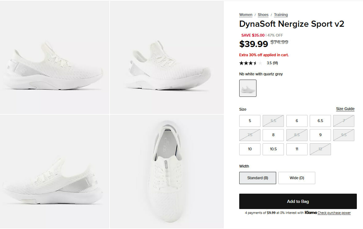Choose size 5
The width and height of the screenshot is (363, 229).
pos(250,121)
